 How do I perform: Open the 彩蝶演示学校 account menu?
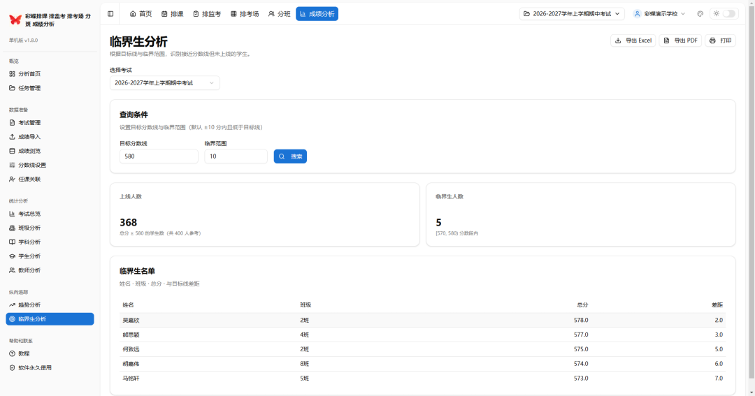659,14
